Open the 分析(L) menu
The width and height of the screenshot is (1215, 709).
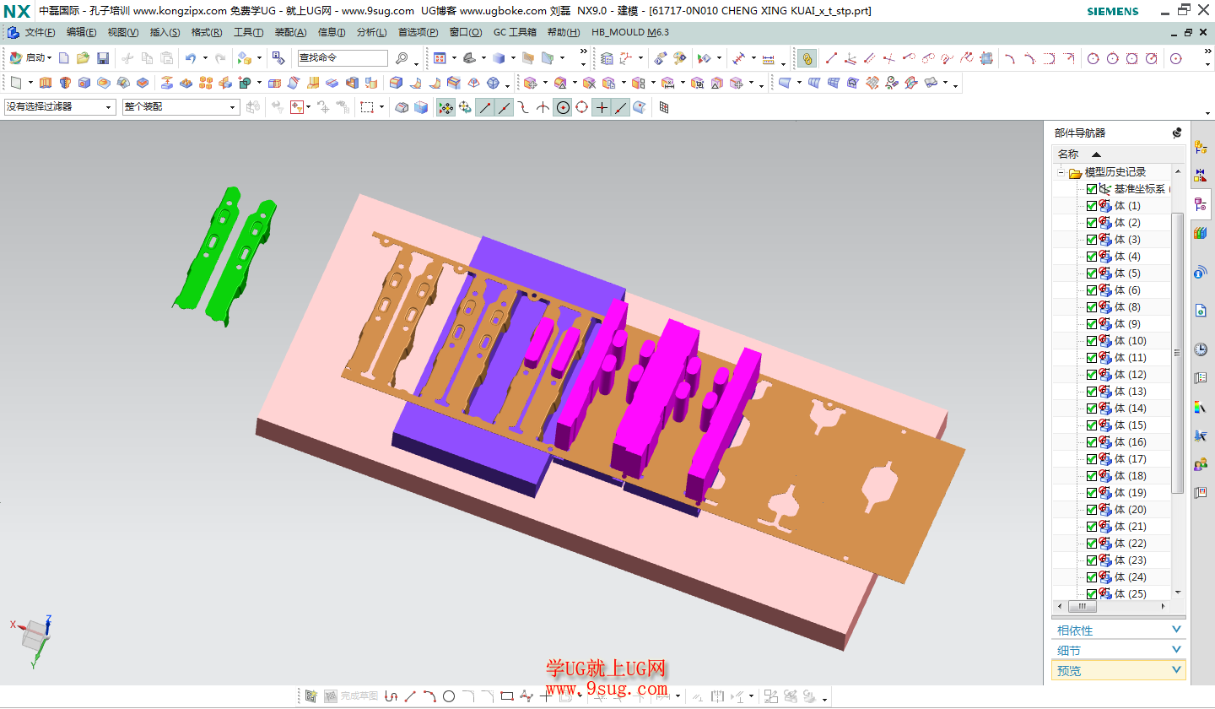click(371, 32)
